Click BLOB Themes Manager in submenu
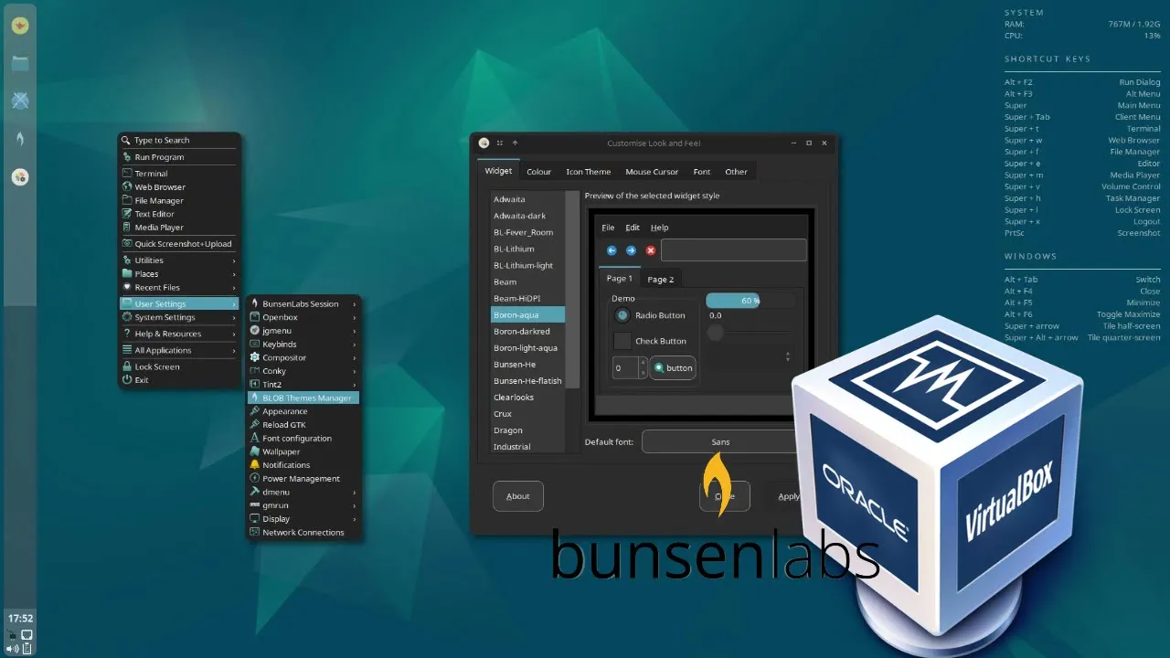The height and width of the screenshot is (658, 1170). click(303, 398)
